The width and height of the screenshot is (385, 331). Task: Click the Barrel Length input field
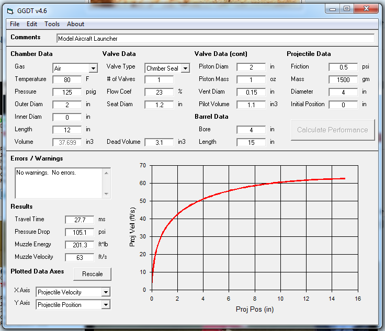point(251,142)
